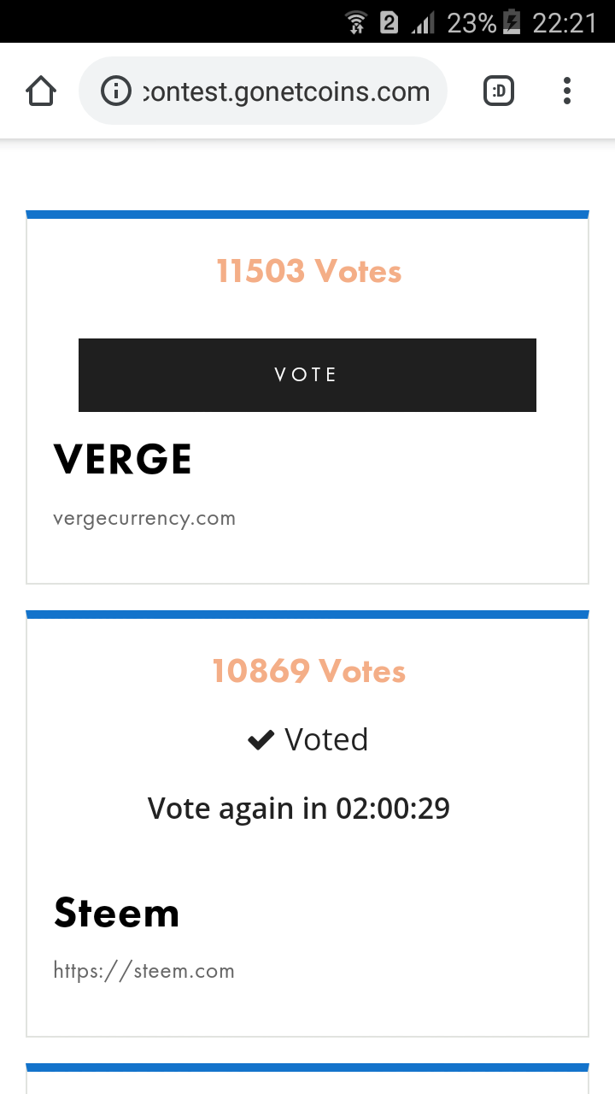Tap the cellular signal strength icon
Screen dimensions: 615x1094
coord(423,23)
